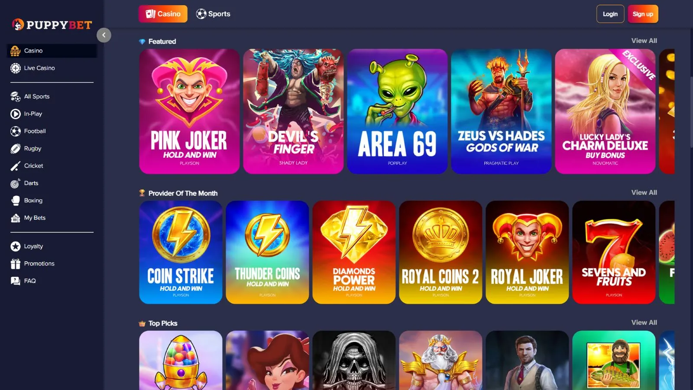693x390 pixels.
Task: Open the Cricket bat icon entry
Action: point(16,166)
